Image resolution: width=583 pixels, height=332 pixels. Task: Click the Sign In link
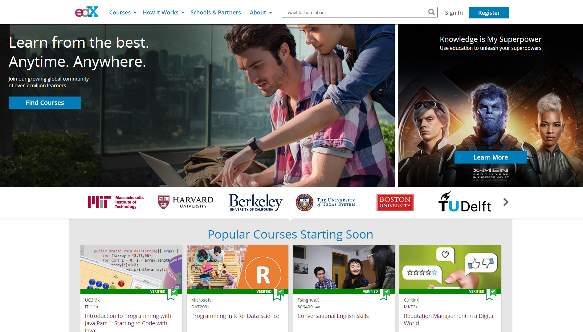(x=454, y=13)
